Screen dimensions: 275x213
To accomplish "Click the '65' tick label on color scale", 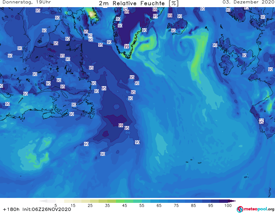I will point(159,205).
